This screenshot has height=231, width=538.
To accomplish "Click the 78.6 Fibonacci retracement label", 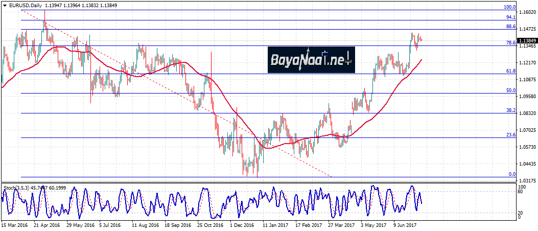I will coord(510,43).
